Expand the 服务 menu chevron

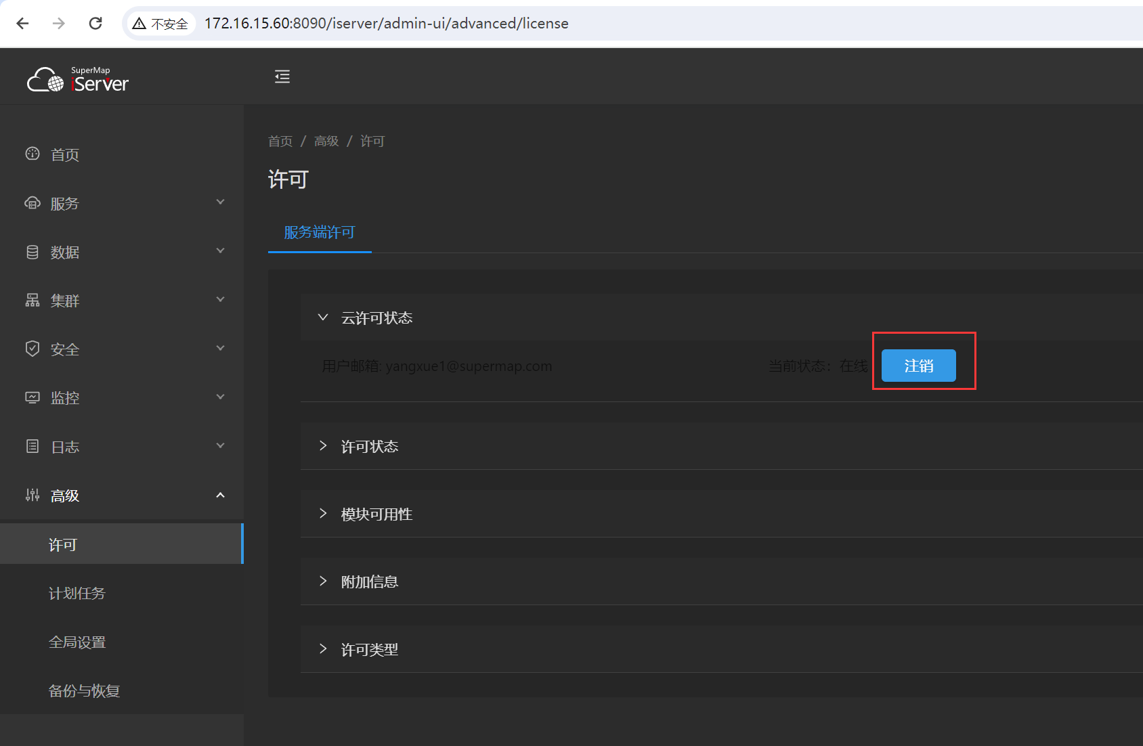tap(220, 202)
